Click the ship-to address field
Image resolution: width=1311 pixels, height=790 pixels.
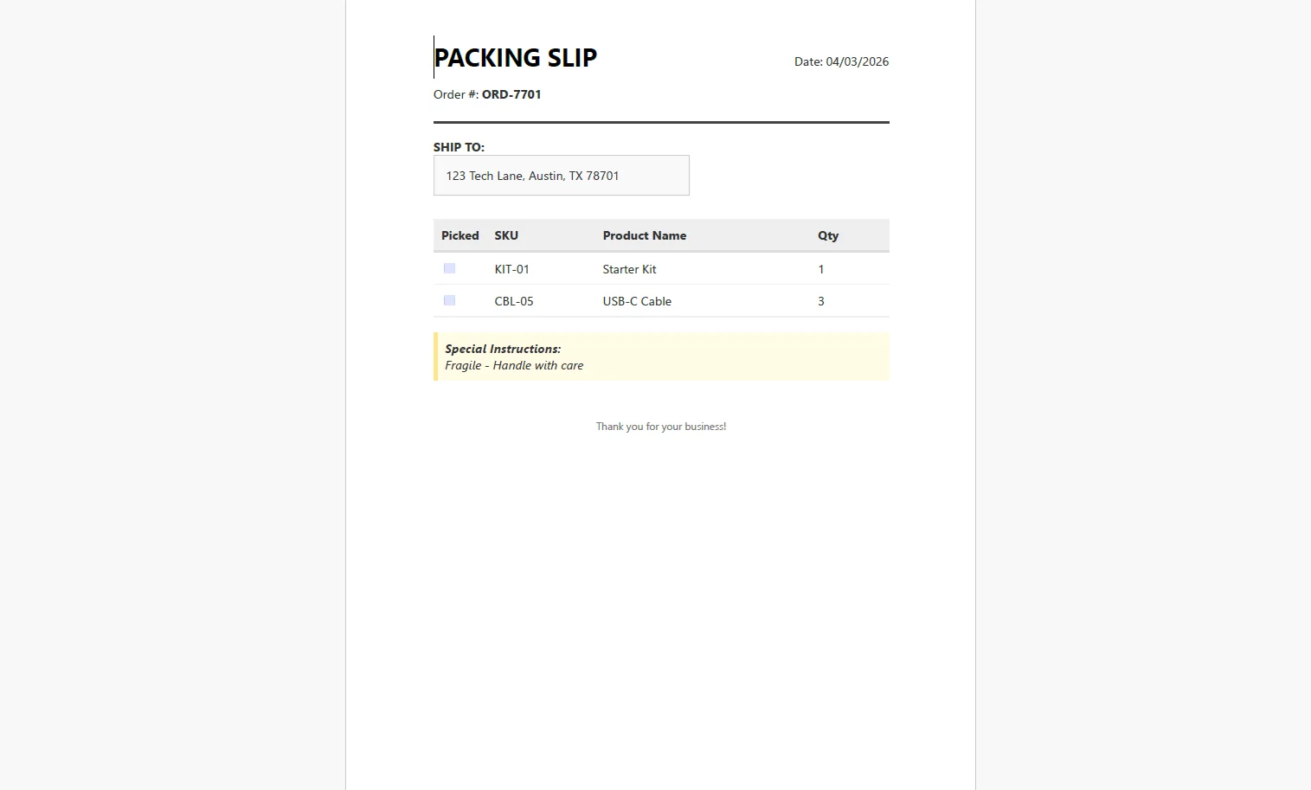[x=561, y=176]
